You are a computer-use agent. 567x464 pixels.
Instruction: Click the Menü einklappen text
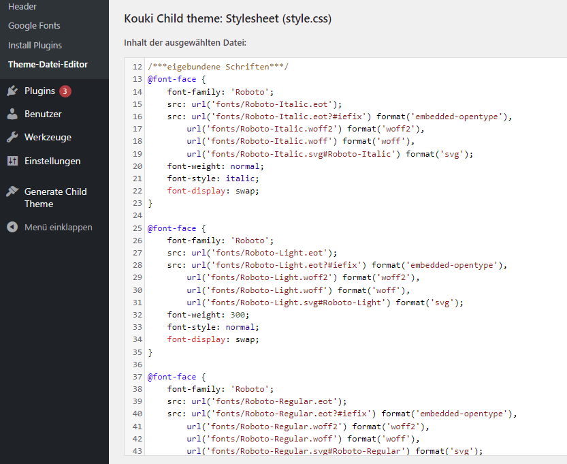(58, 227)
